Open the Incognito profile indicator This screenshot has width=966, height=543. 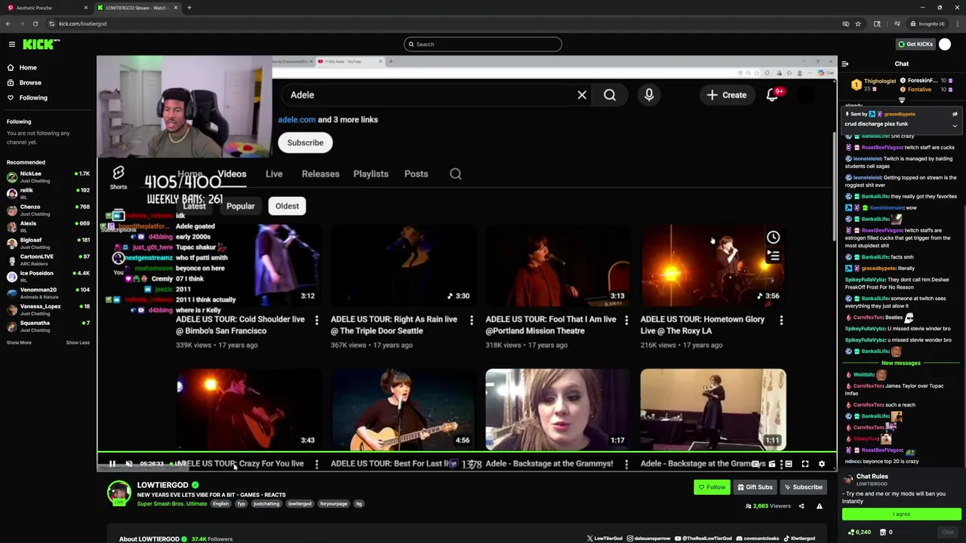[928, 23]
